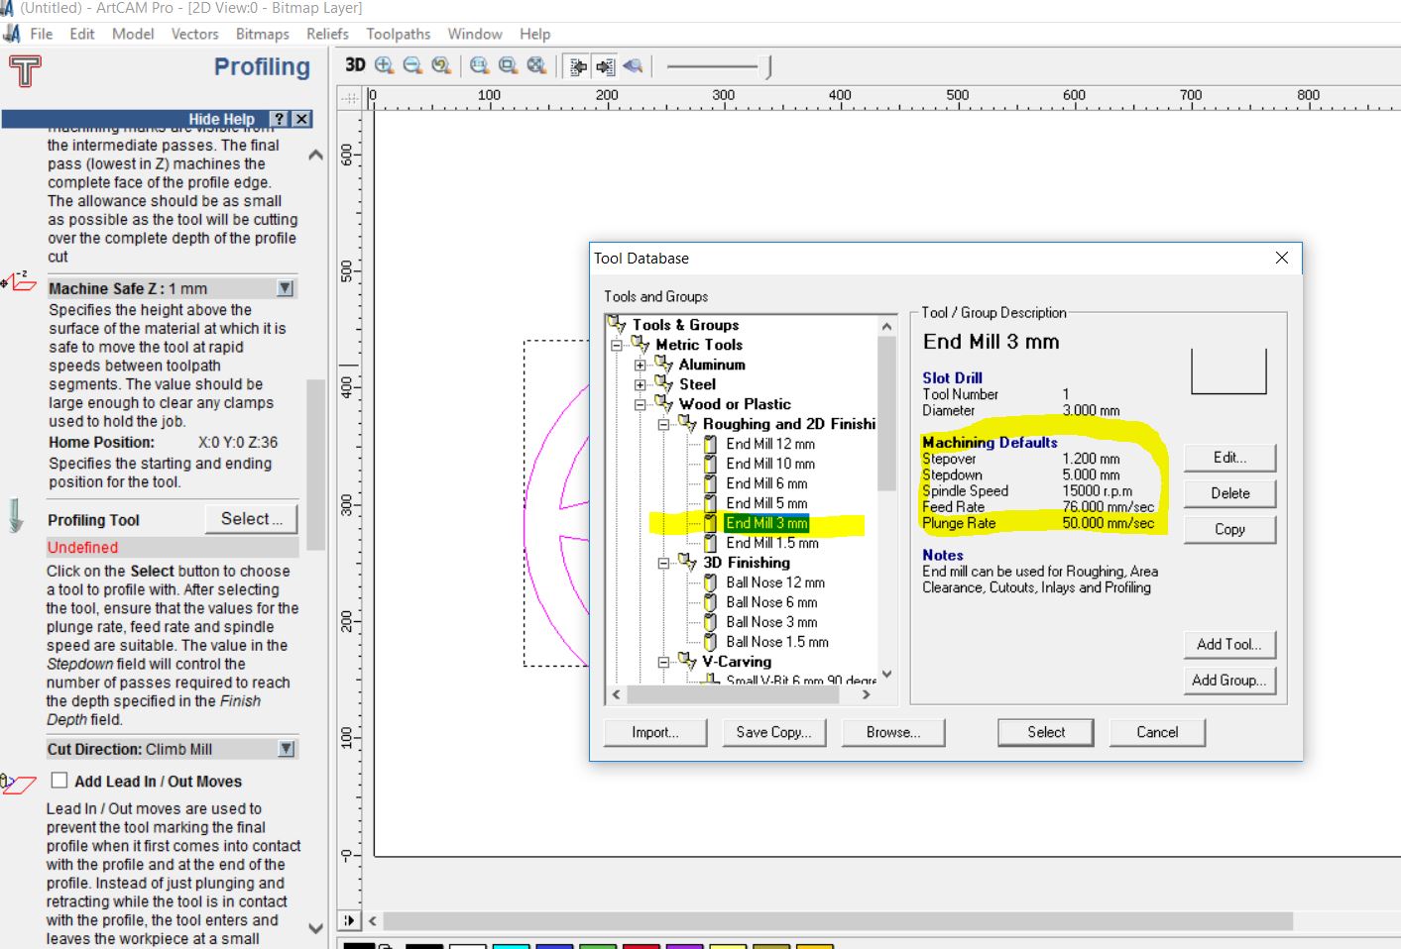Viewport: 1401px width, 949px height.
Task: Open the Window menu
Action: point(475,34)
